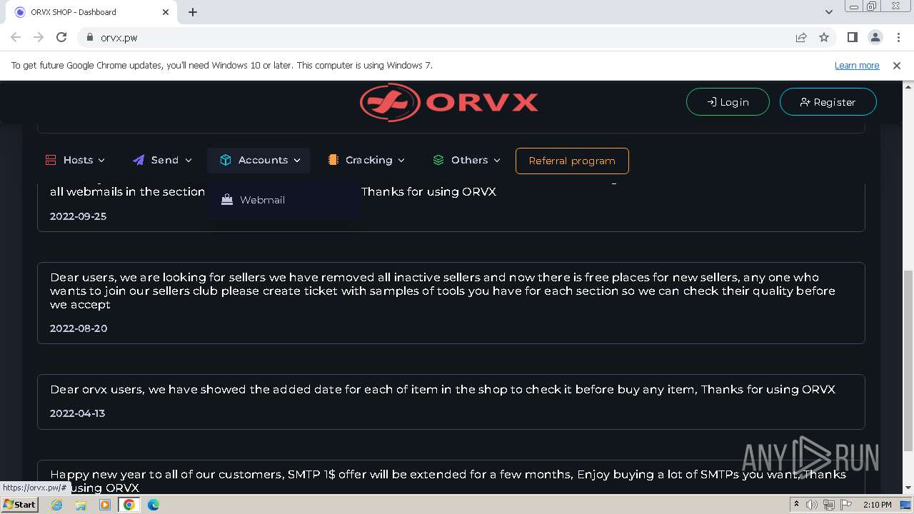Open a new tab with the plus icon
Screen dimensions: 914x514
pyautogui.click(x=193, y=12)
